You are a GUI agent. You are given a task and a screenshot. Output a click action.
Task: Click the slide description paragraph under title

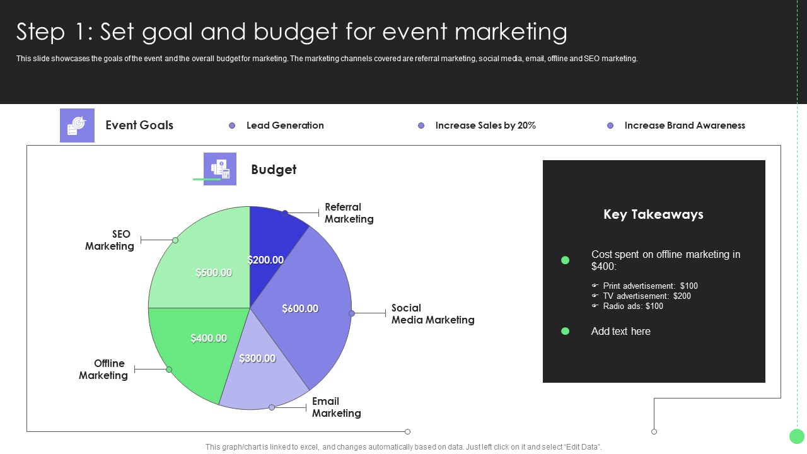click(327, 59)
